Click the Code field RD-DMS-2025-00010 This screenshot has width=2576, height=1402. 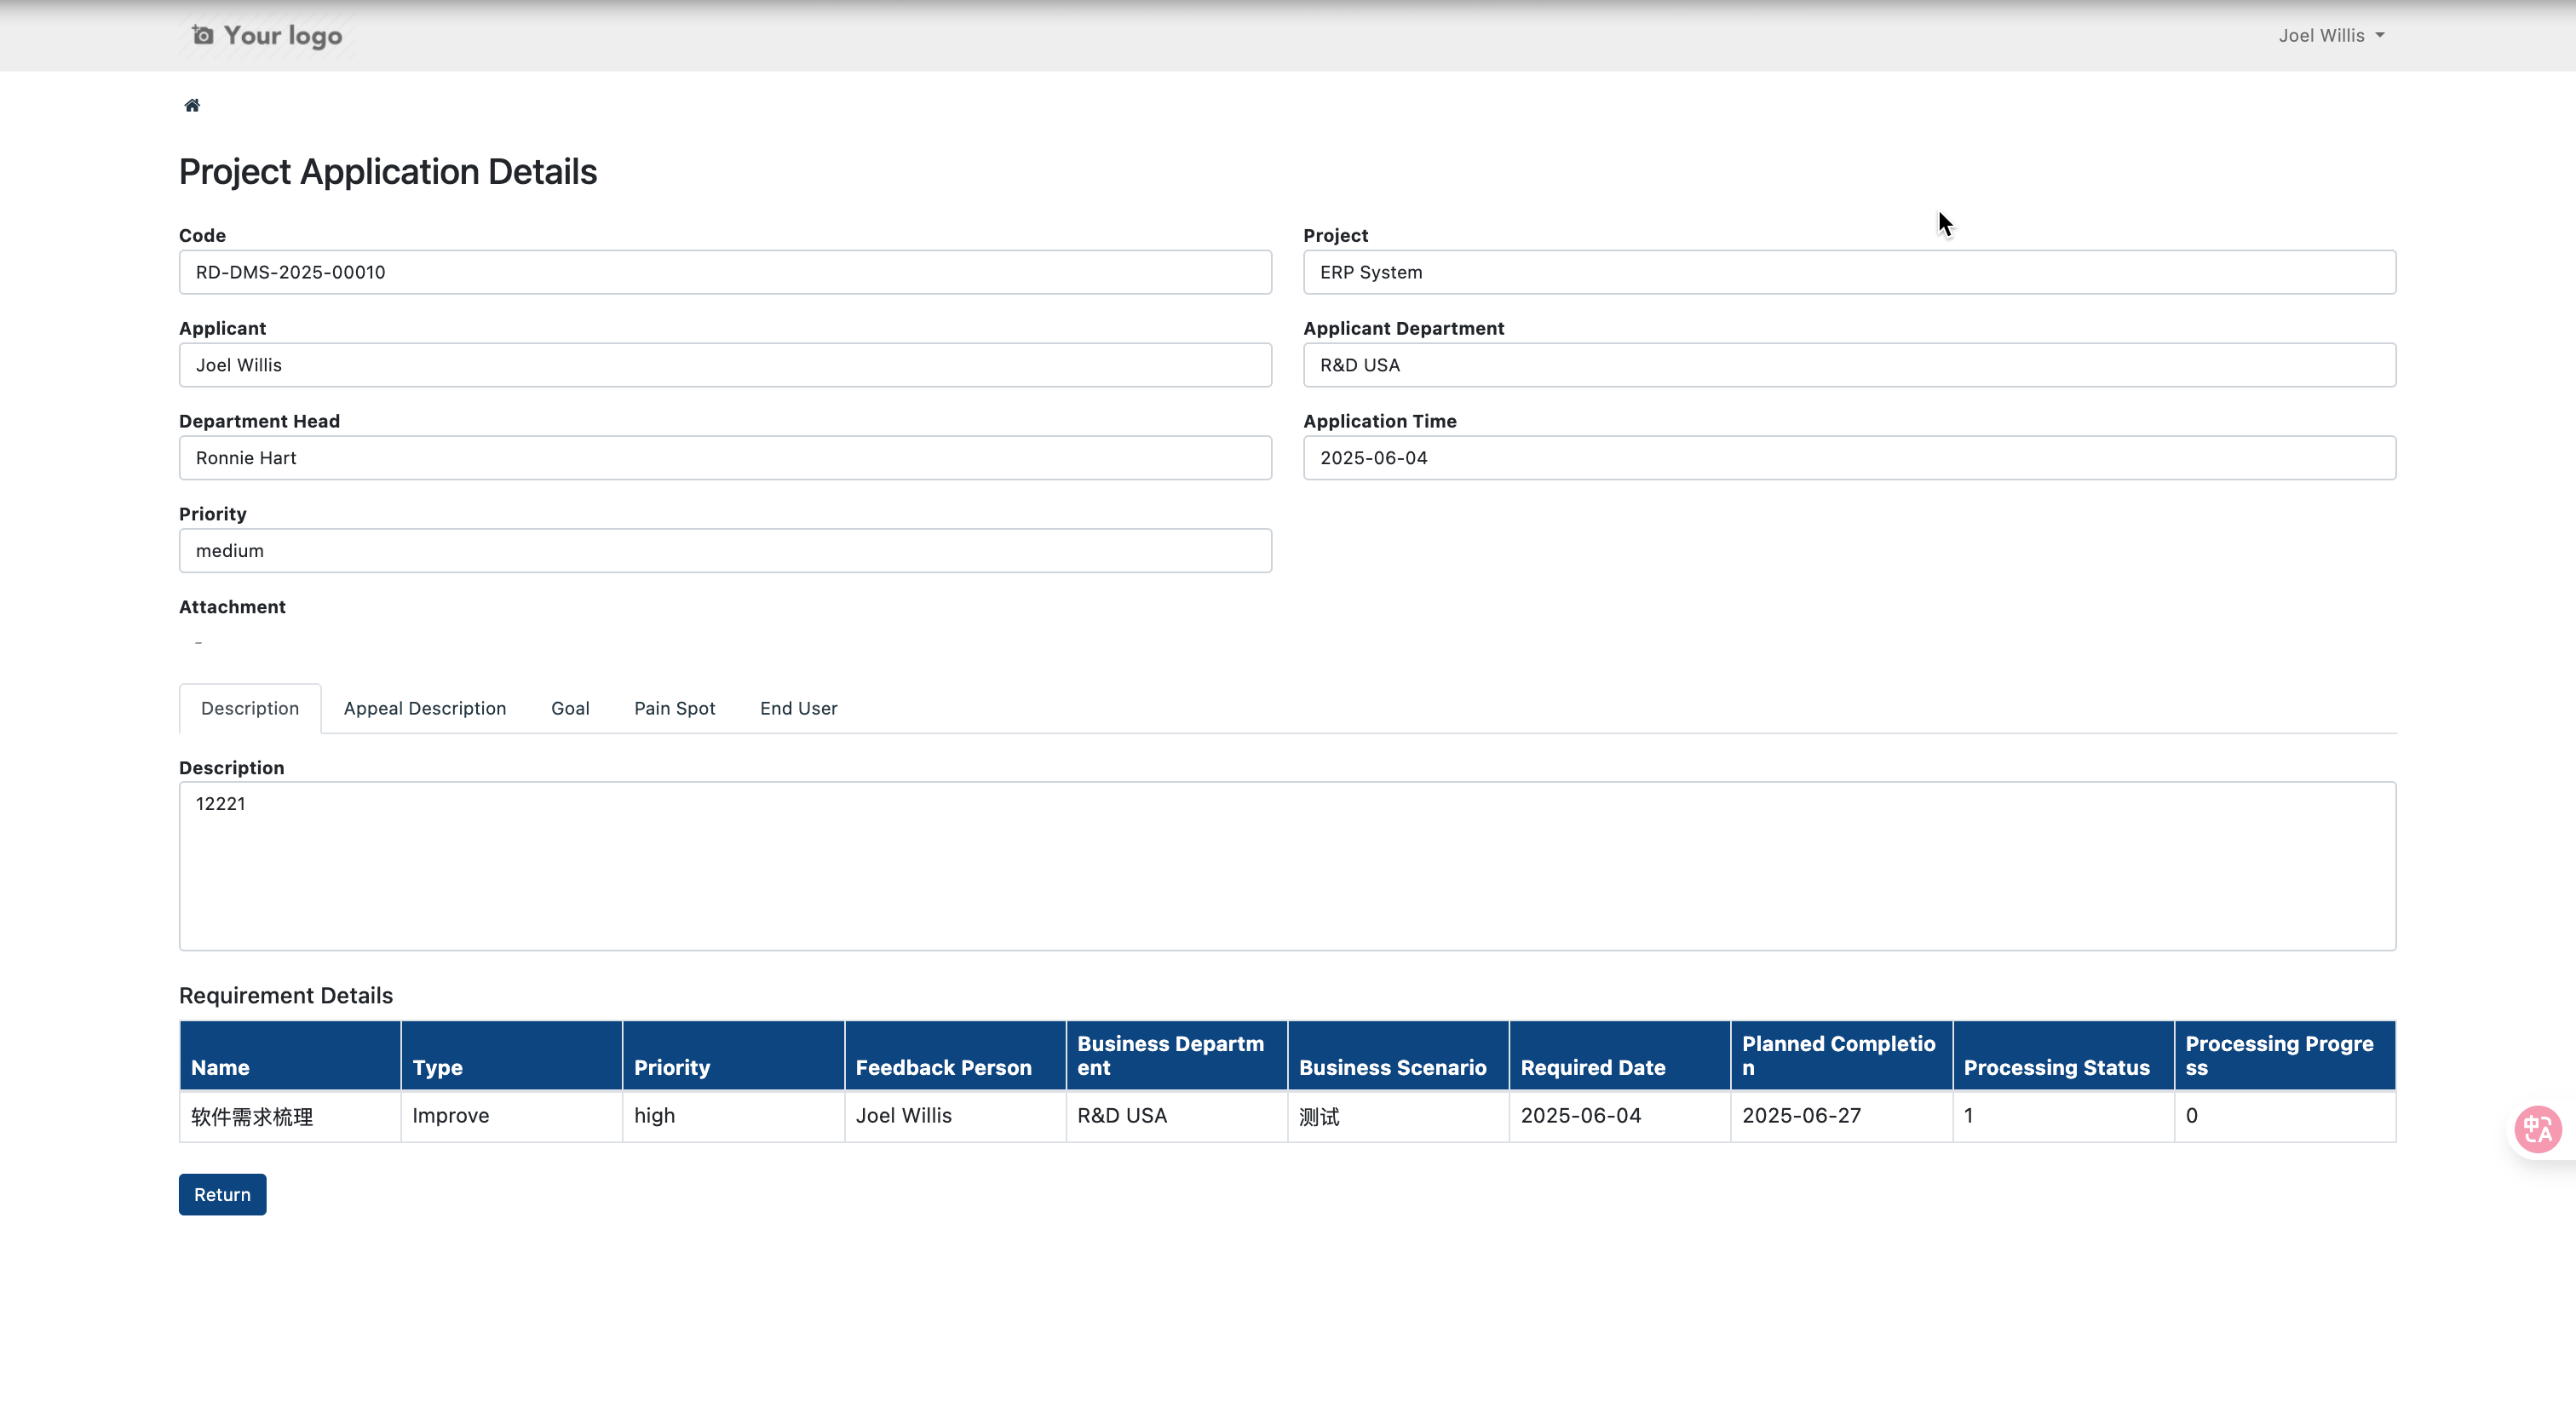725,272
